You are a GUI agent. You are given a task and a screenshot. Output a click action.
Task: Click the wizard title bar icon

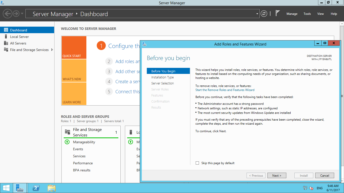tap(145, 44)
